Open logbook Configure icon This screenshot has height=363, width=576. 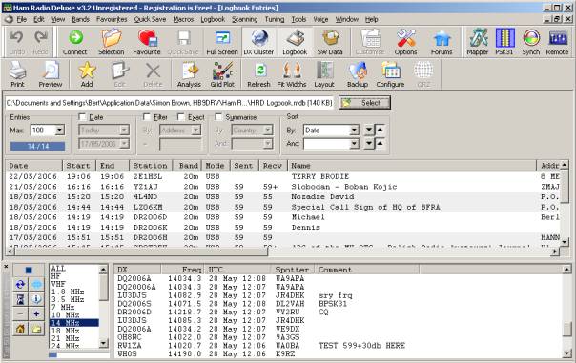[390, 74]
